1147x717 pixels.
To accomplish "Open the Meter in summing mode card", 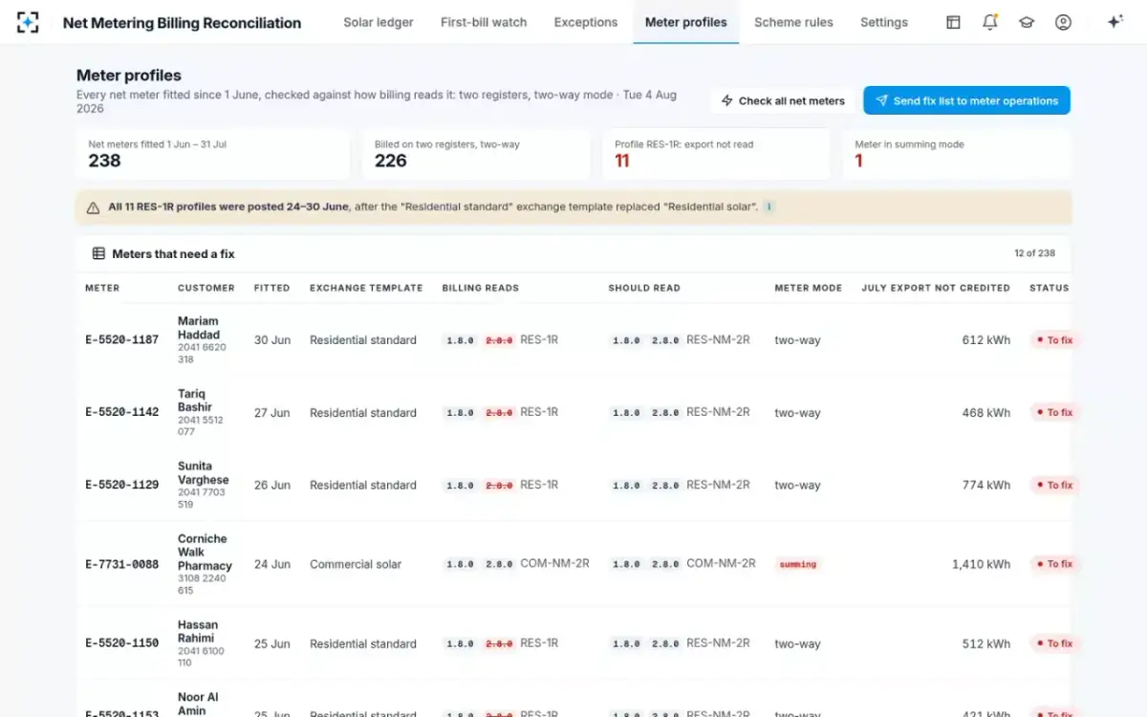I will point(957,154).
